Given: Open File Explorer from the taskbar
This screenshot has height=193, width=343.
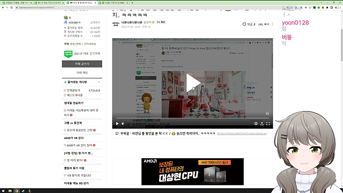Looking at the screenshot, I should coord(10,191).
